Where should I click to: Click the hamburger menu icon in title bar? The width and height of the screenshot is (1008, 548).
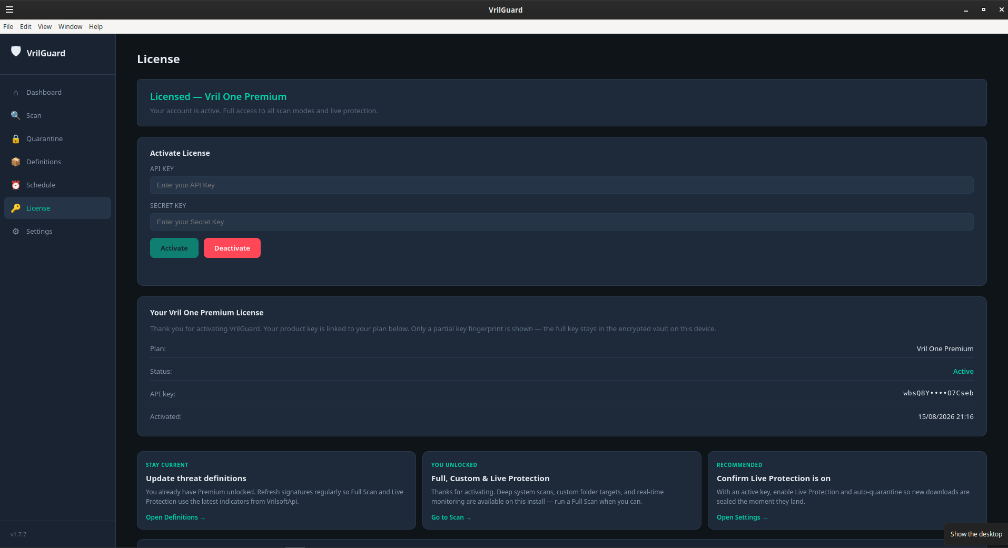pyautogui.click(x=9, y=9)
